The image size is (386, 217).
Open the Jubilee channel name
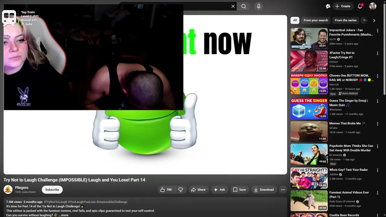(334, 174)
